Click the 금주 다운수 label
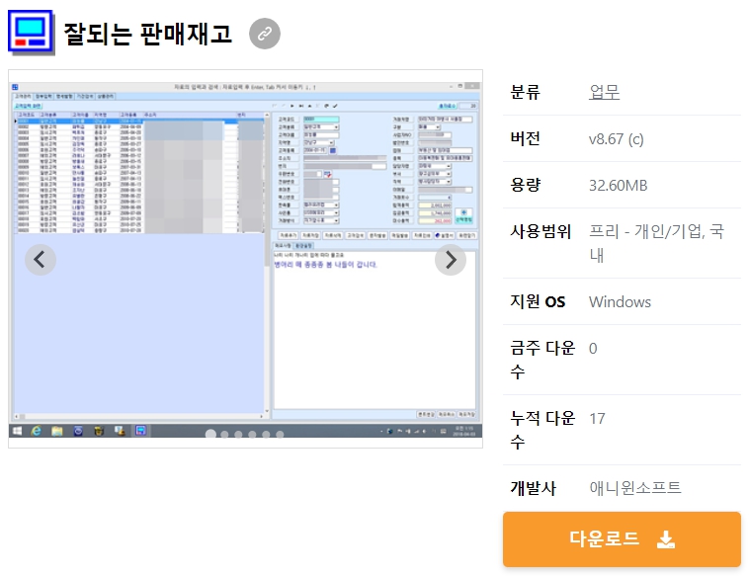The width and height of the screenshot is (749, 576). coord(542,360)
